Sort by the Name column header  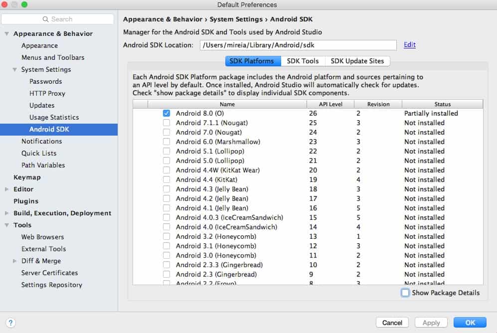point(227,104)
